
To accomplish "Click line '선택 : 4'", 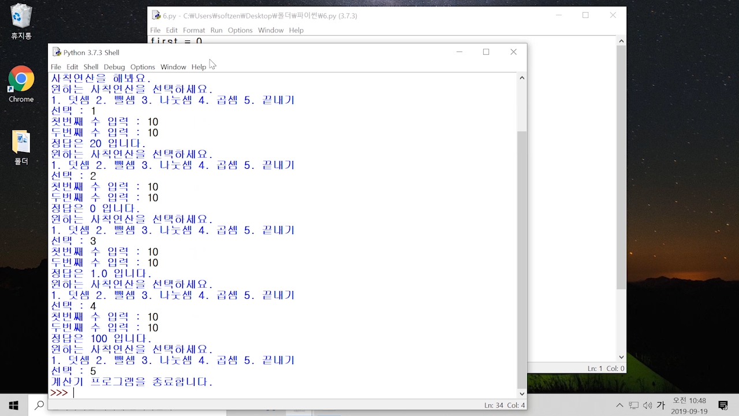I will coord(73,306).
